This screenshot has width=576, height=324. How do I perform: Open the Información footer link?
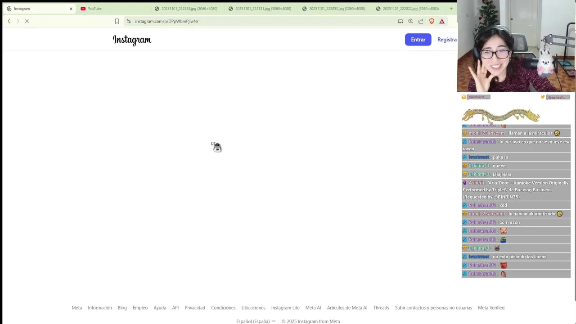click(x=100, y=308)
